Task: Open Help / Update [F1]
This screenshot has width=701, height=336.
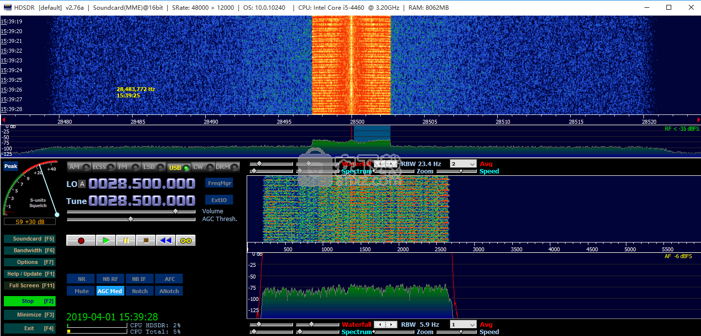Action: 29,274
